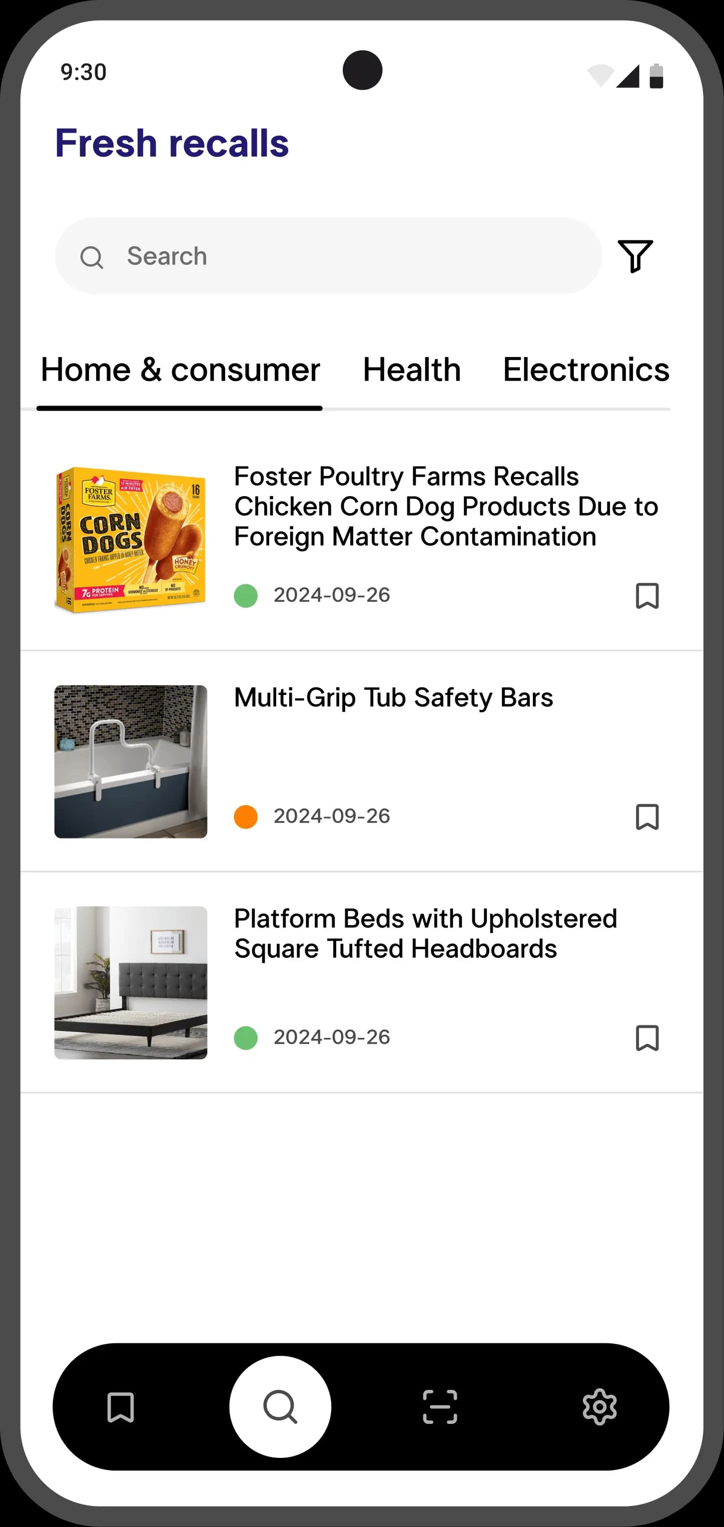Switch to the Electronics tab
Image resolution: width=724 pixels, height=1527 pixels.
[x=586, y=370]
